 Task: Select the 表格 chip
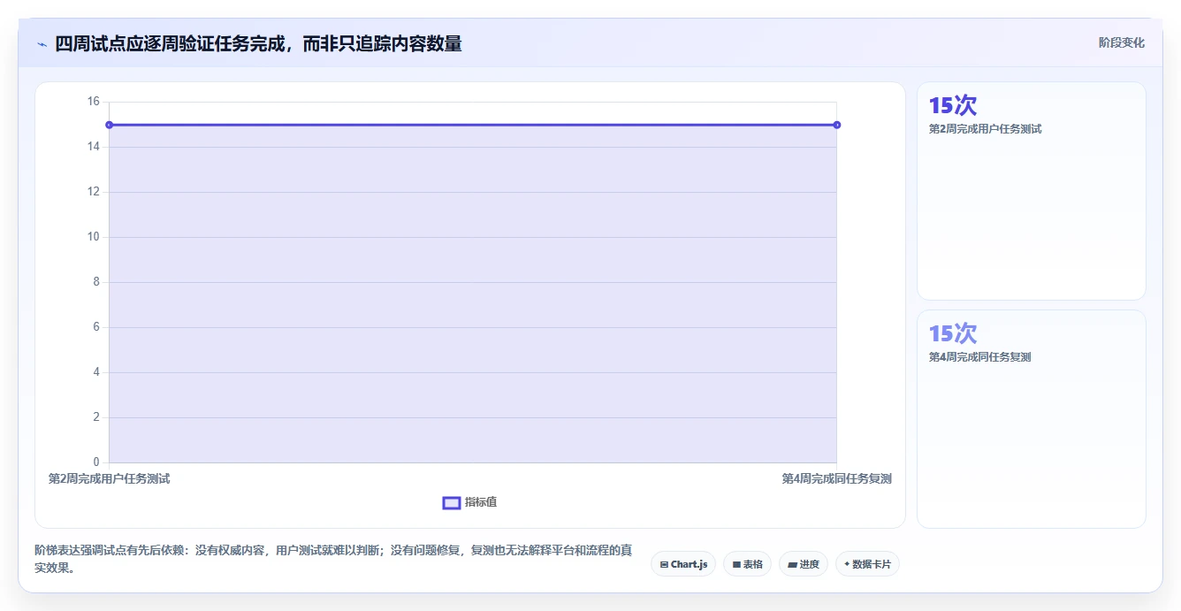pyautogui.click(x=747, y=564)
